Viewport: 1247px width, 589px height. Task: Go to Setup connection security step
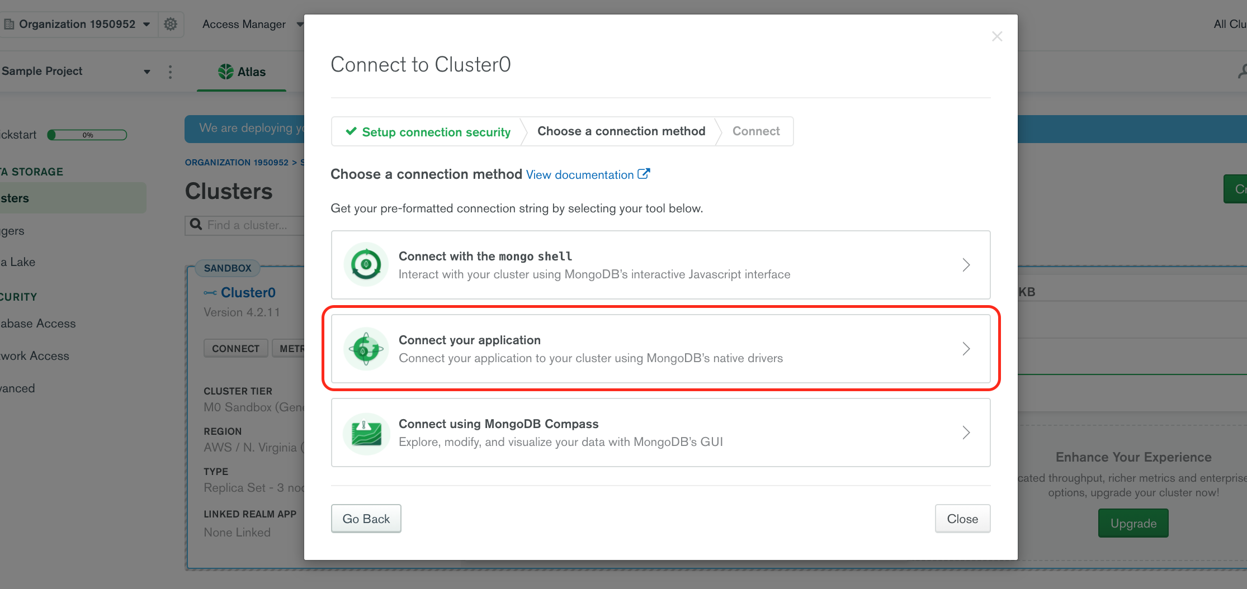428,132
